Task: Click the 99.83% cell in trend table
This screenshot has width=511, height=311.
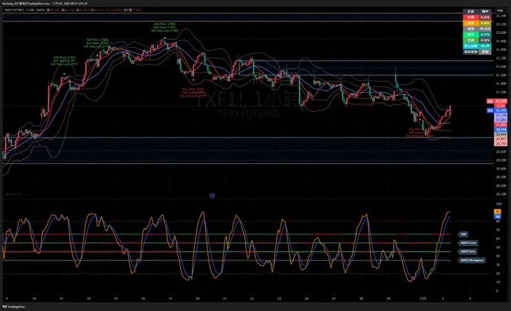Action: click(x=485, y=29)
